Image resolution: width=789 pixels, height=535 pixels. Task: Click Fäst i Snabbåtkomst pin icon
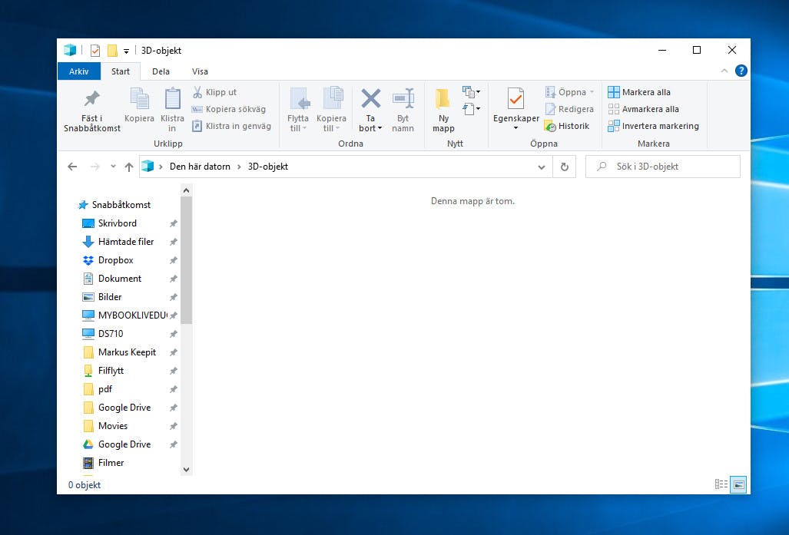coord(92,100)
